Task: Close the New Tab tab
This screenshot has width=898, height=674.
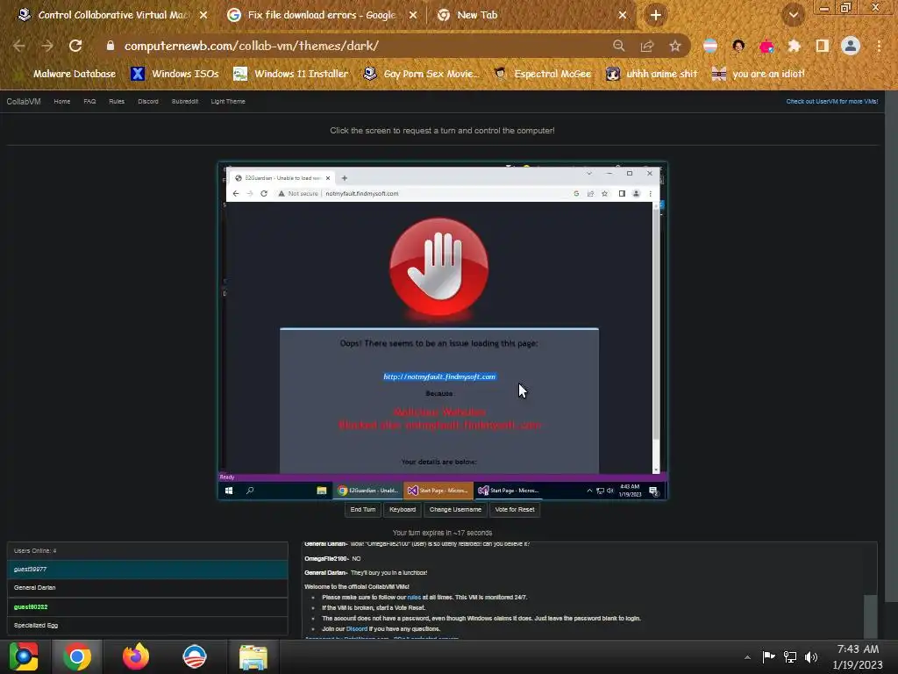Action: [623, 15]
